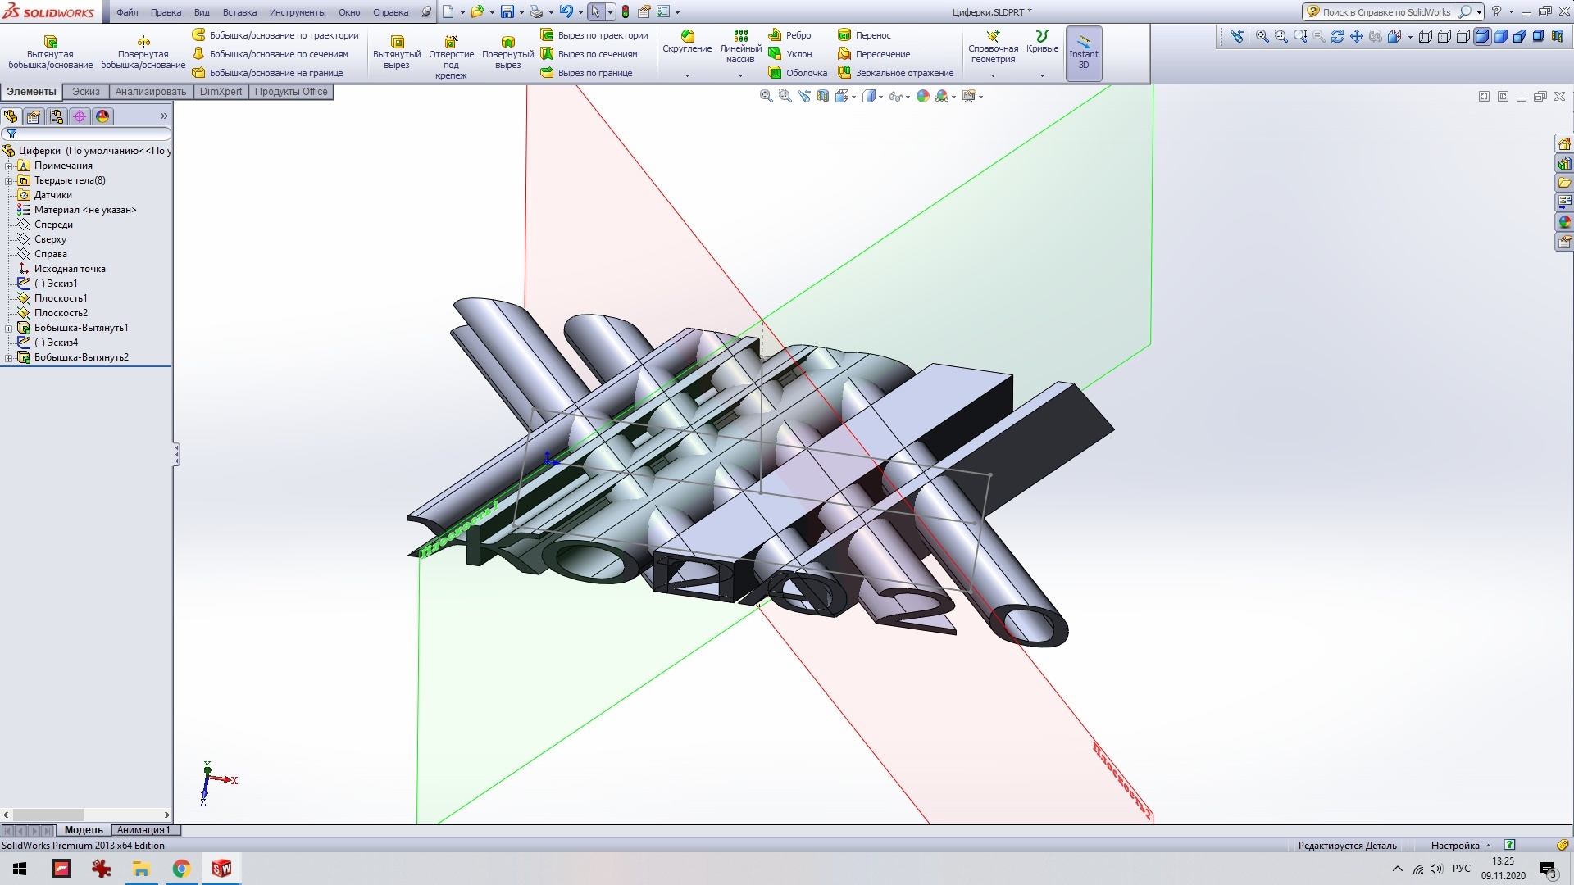
Task: Expand more FeatureManager tabs chevron
Action: [x=164, y=116]
